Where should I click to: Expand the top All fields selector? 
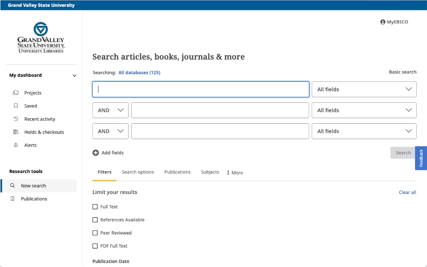coord(364,89)
